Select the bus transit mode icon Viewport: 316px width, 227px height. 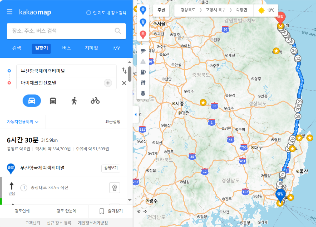(53, 101)
